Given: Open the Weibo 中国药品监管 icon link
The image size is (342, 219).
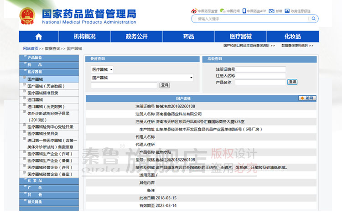Looking at the screenshot, I should click(x=194, y=11).
